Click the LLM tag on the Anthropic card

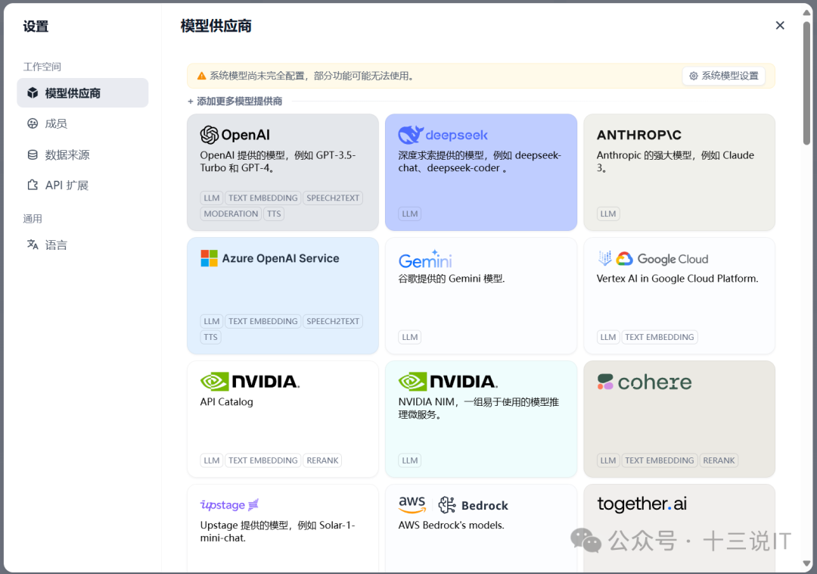[x=608, y=214]
